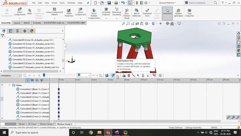Open the PropertyManager tab icon
241x136 pixels.
point(11,31)
